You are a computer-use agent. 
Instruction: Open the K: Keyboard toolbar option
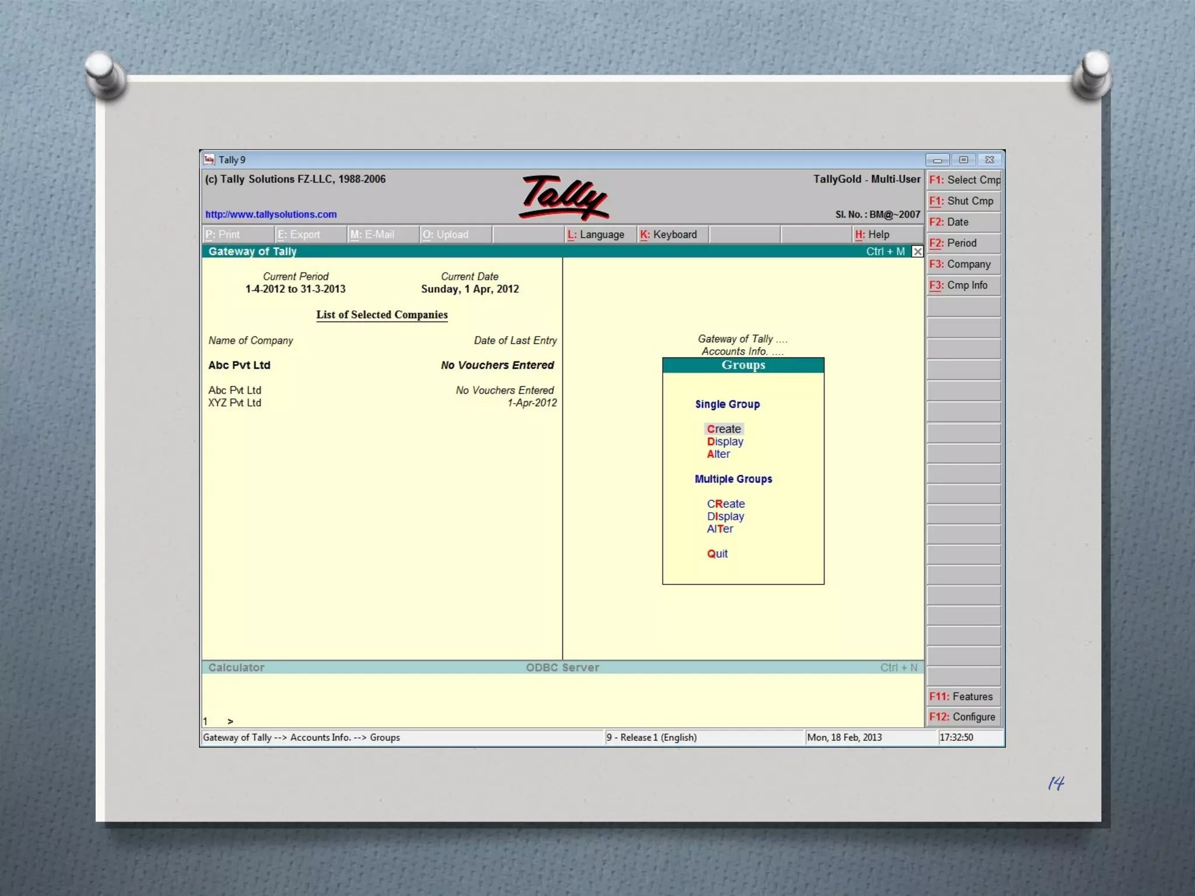pos(669,235)
